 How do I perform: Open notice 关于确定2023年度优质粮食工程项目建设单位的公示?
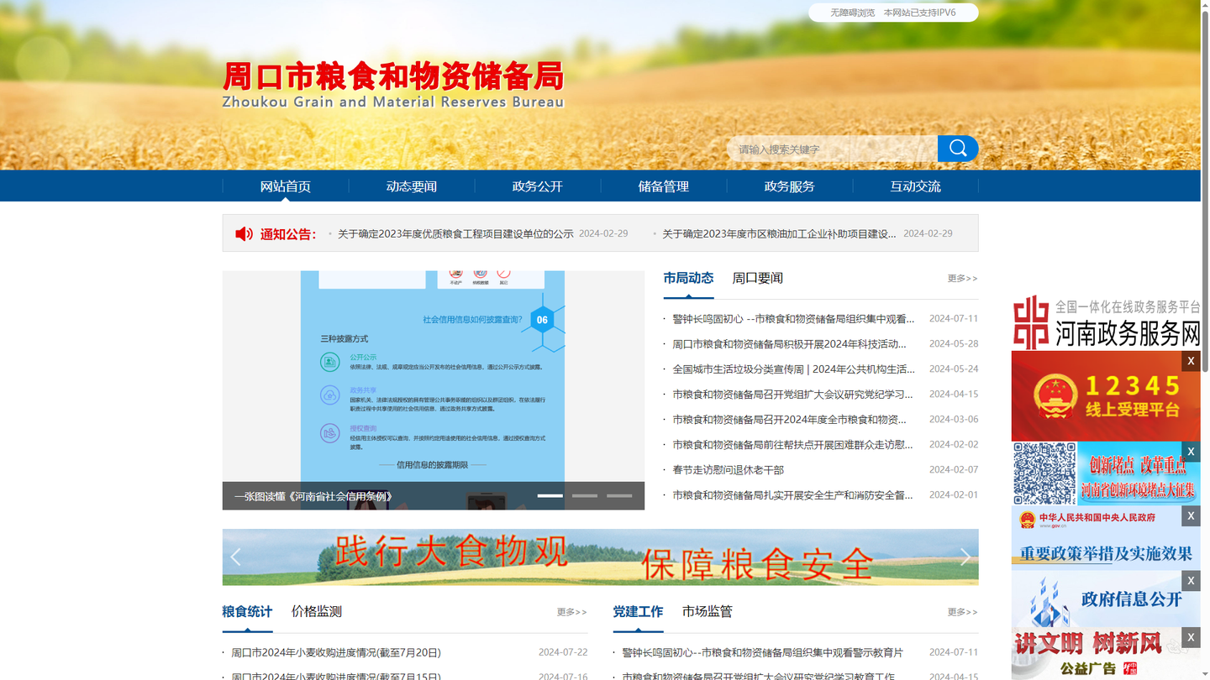(x=455, y=233)
